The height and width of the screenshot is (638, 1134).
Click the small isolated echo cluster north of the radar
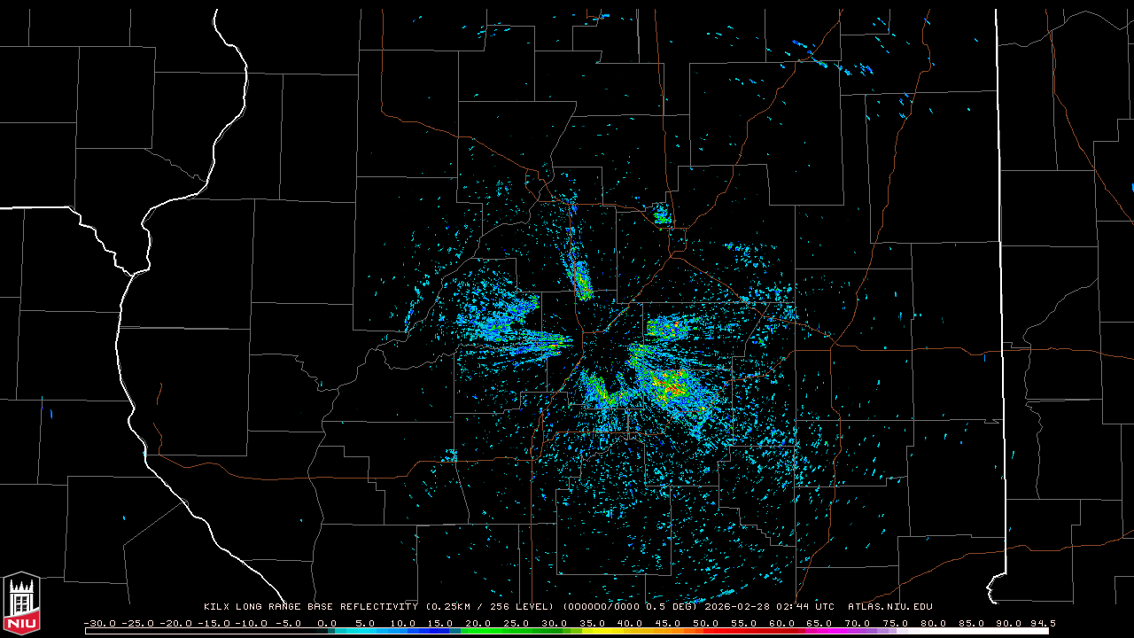tap(661, 214)
